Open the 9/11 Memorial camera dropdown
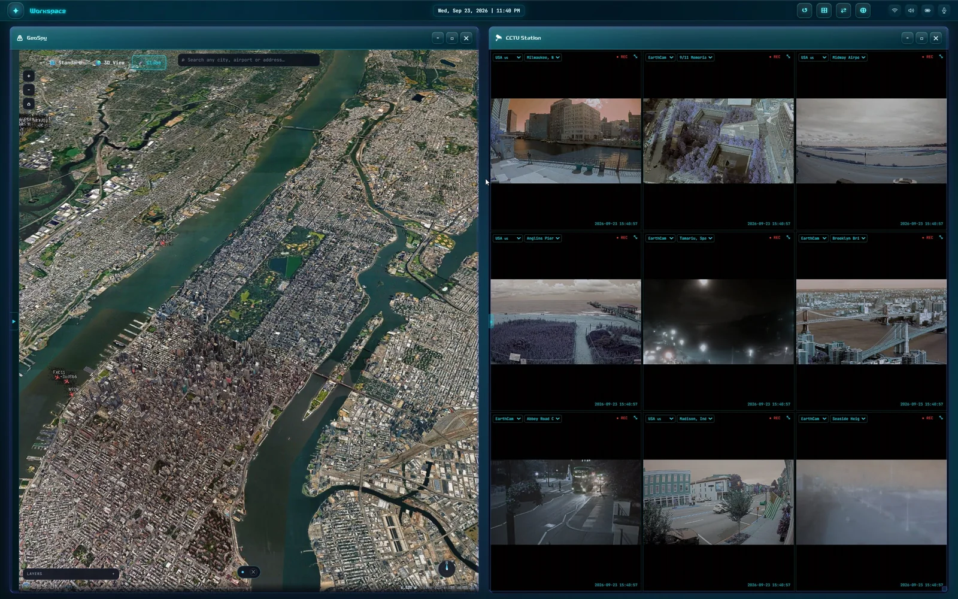Screen dimensions: 958x599 [x=696, y=58]
